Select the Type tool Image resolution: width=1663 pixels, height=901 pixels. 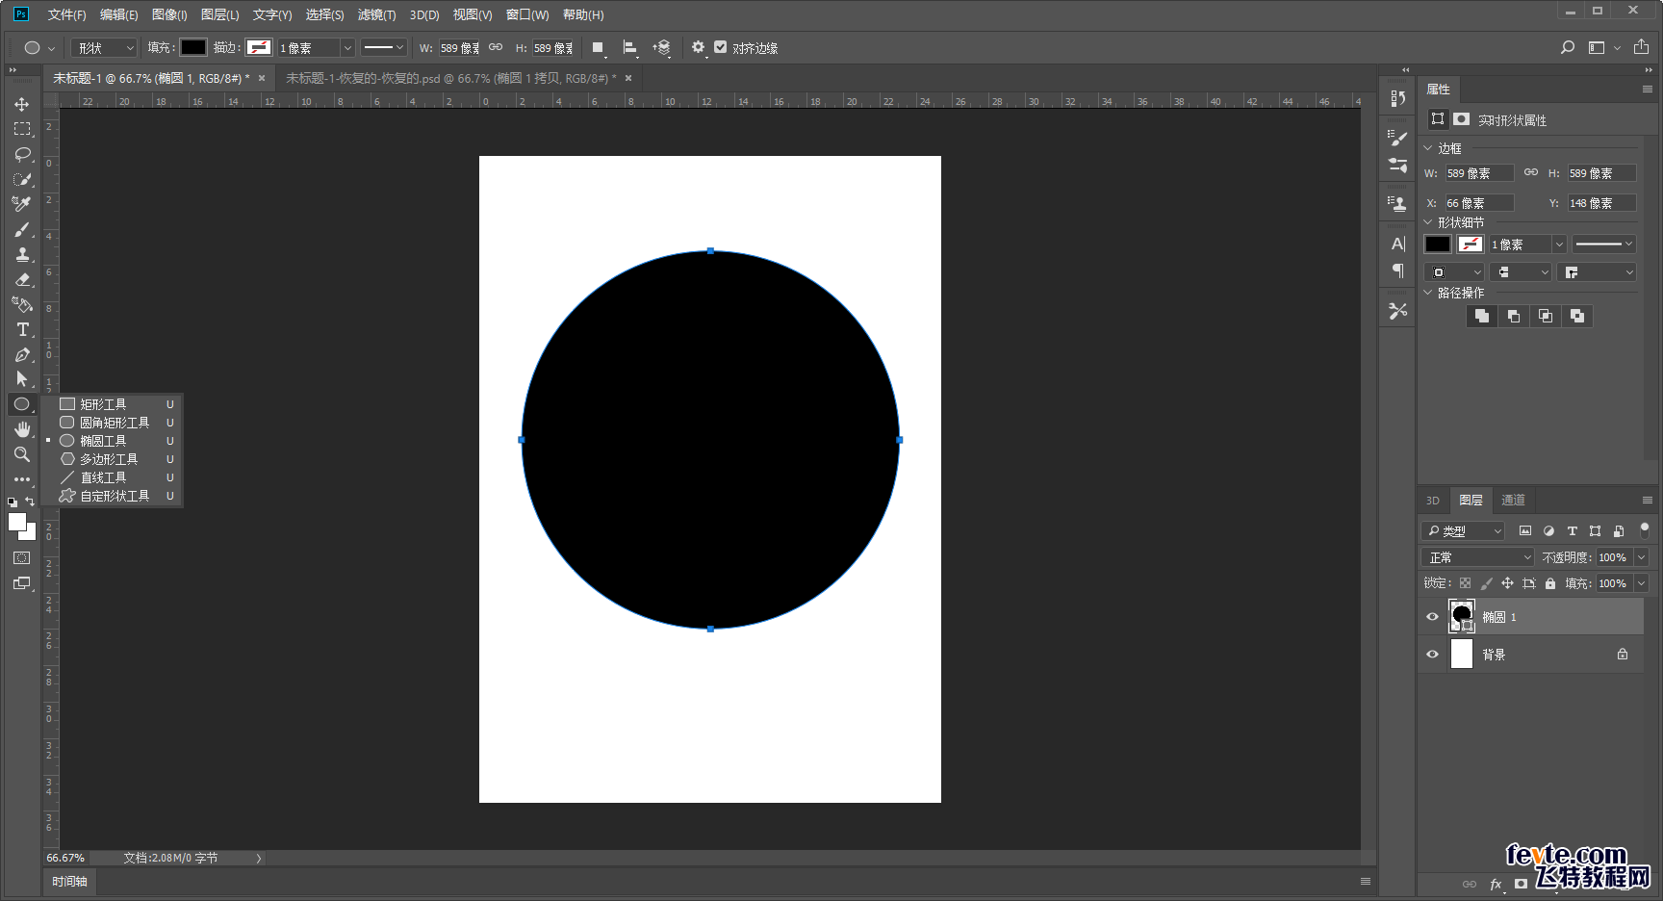(x=21, y=329)
